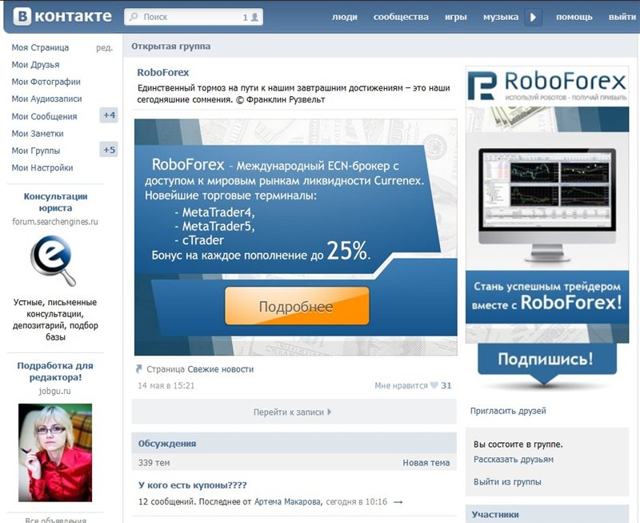Viewport: 640px width, 523px height.
Task: Focus the Поиск search field
Action: point(194,17)
